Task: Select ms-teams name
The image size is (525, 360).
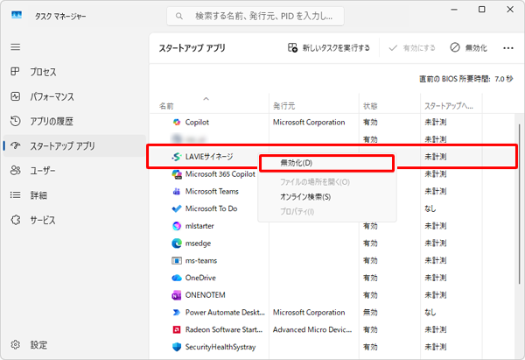Action: 201,260
